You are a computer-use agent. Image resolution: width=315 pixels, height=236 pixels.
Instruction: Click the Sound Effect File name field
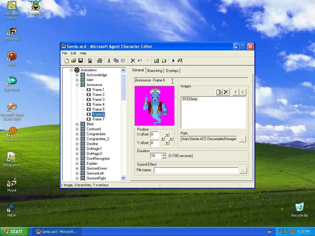pyautogui.click(x=196, y=170)
